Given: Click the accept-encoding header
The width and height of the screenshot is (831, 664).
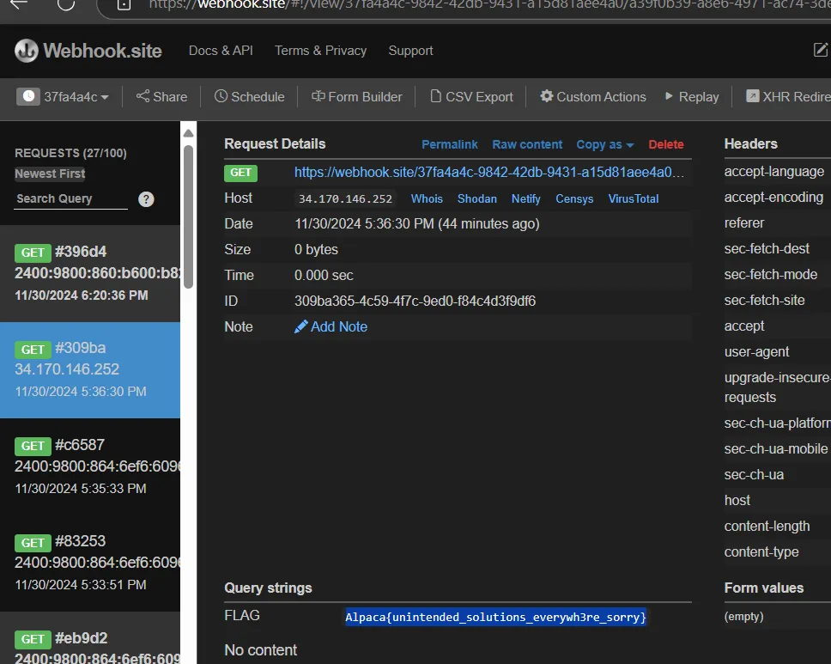Looking at the screenshot, I should tap(773, 198).
